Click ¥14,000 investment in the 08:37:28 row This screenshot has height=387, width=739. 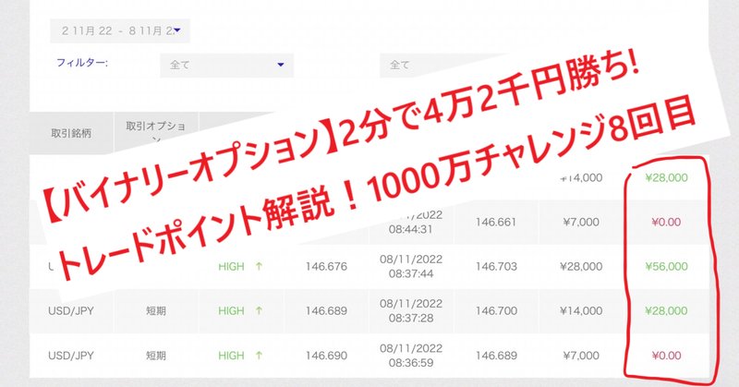tap(581, 311)
